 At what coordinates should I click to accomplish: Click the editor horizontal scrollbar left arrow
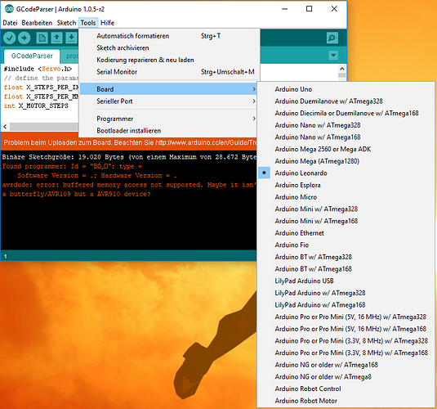click(5, 127)
